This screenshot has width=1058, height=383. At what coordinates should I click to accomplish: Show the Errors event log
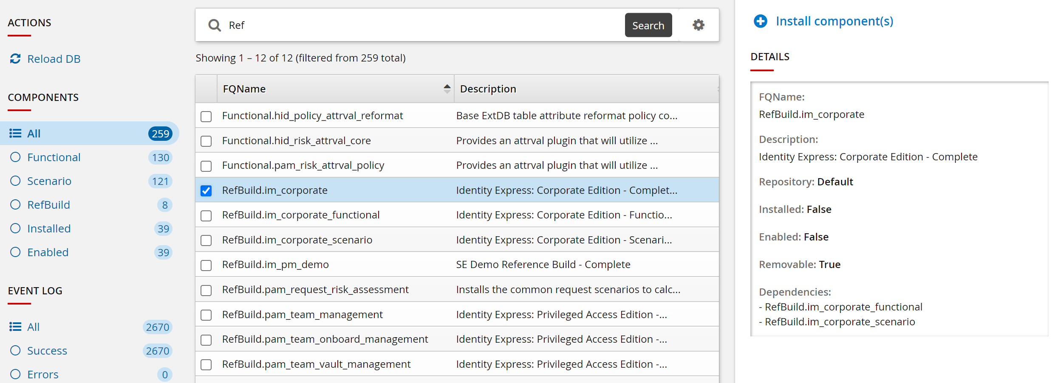(x=16, y=375)
